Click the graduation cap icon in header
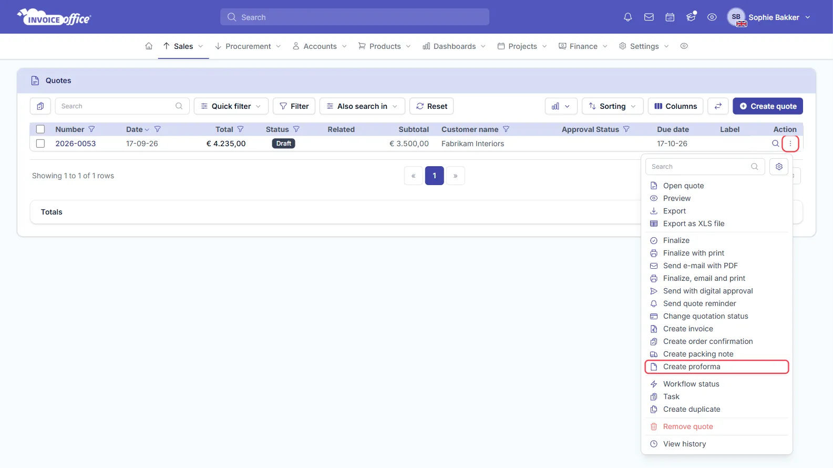833x468 pixels. click(691, 17)
